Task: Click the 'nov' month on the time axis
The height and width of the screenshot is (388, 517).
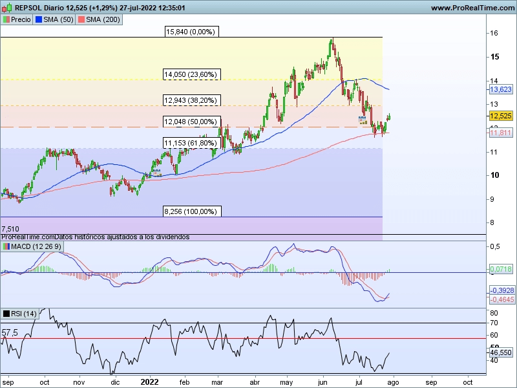Action: click(x=79, y=382)
